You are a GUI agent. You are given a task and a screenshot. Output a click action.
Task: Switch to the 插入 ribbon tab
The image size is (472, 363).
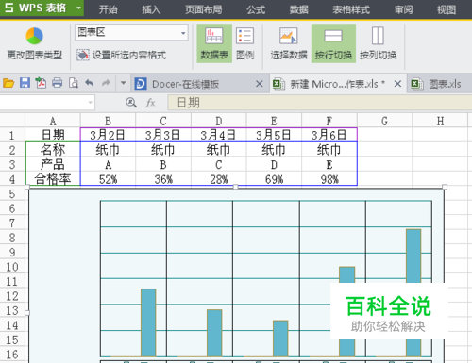(151, 10)
